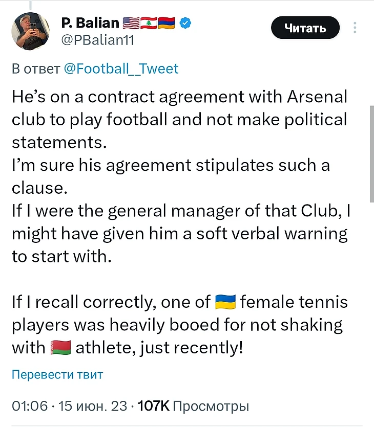Click the Armenia flag emoji in the name
The image size is (374, 428).
[x=167, y=22]
